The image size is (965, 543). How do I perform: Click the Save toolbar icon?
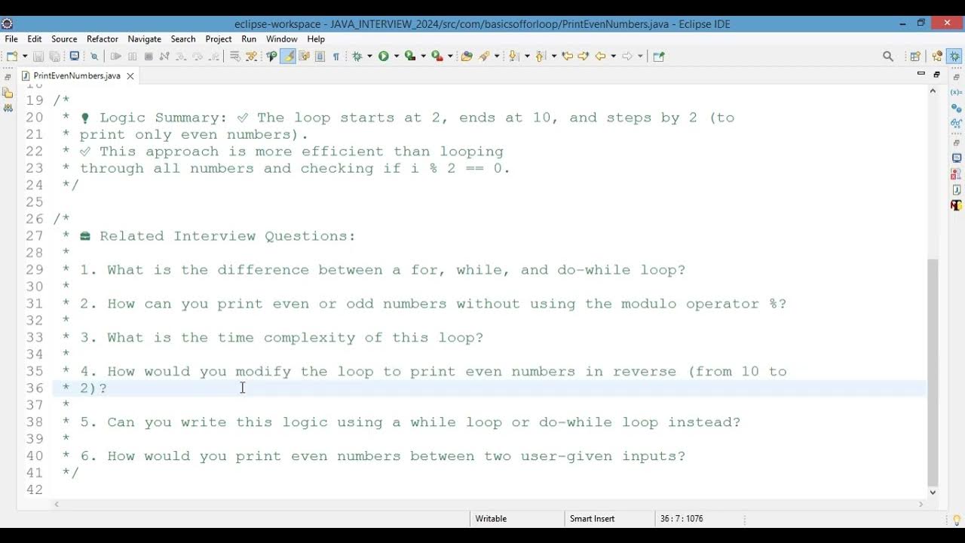pyautogui.click(x=38, y=56)
